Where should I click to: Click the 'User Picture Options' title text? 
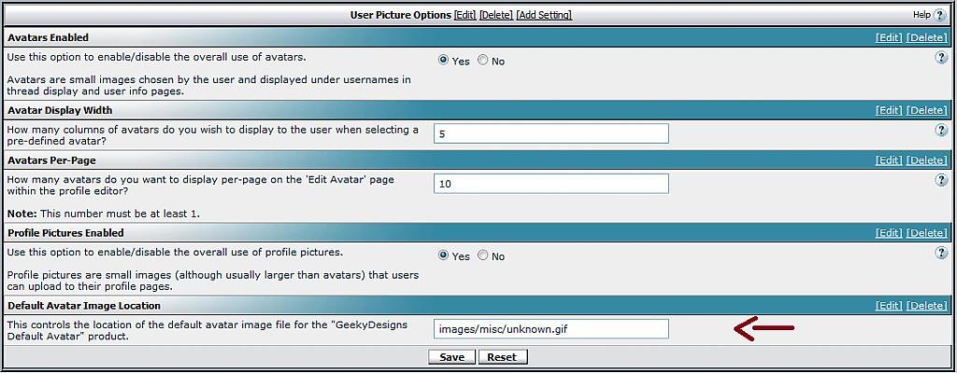coord(400,15)
